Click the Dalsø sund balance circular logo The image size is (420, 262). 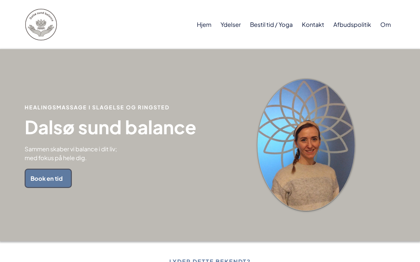41,25
